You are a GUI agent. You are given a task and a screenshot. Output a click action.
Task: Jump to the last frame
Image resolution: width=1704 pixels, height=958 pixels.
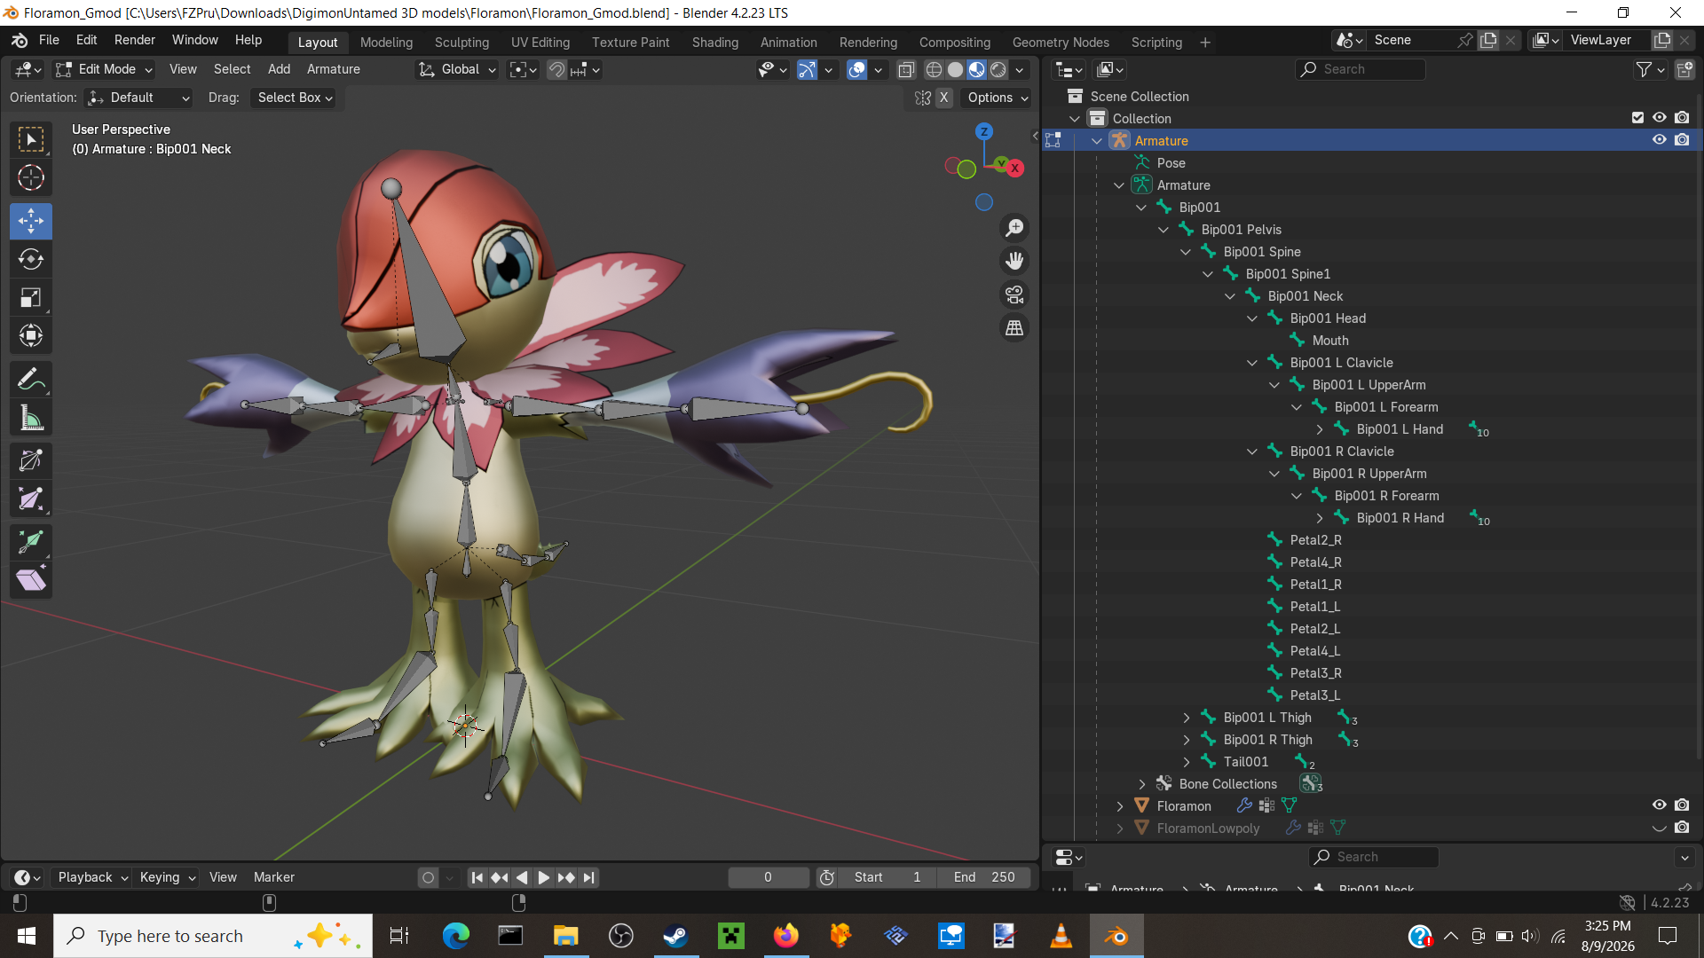(x=588, y=877)
